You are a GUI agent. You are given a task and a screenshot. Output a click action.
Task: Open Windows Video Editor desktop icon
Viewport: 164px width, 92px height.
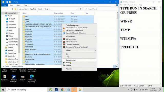tap(14, 78)
